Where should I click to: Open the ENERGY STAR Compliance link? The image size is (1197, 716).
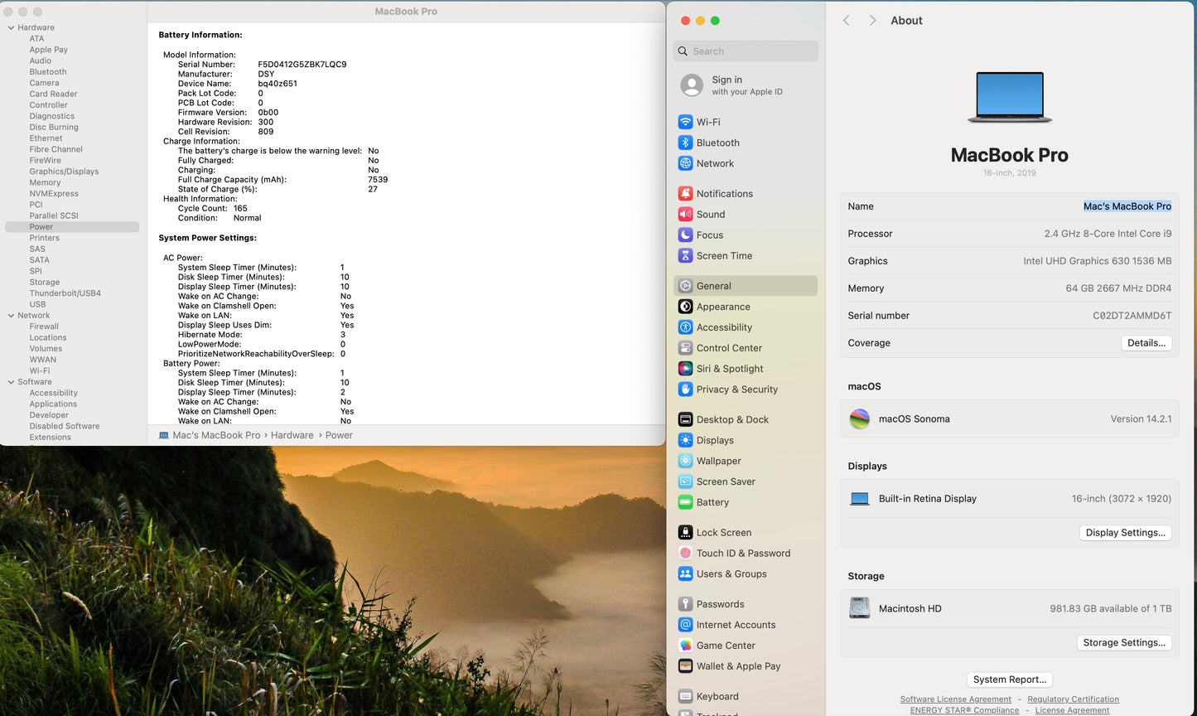tap(964, 710)
